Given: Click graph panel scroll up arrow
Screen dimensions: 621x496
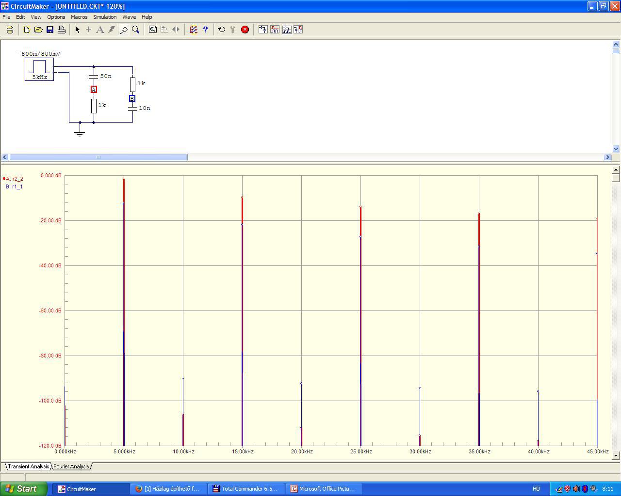Looking at the screenshot, I should coord(616,169).
